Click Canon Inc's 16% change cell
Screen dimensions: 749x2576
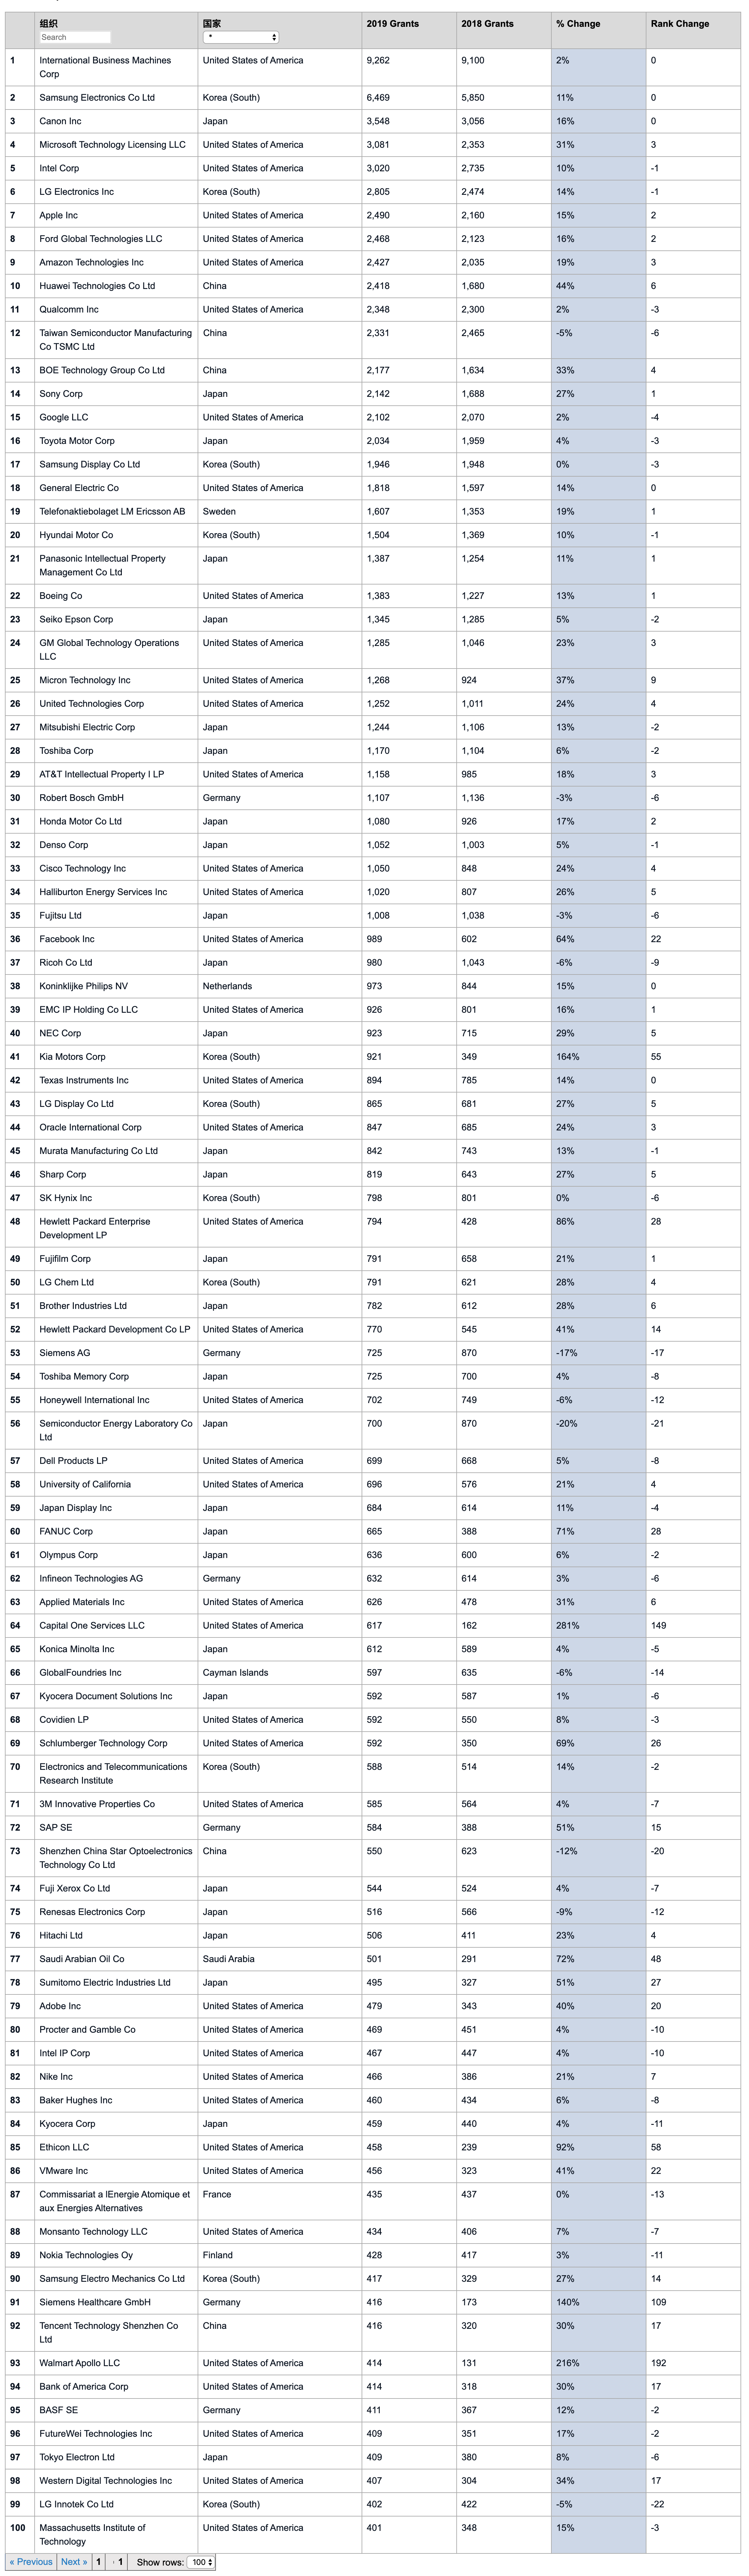[x=565, y=121]
